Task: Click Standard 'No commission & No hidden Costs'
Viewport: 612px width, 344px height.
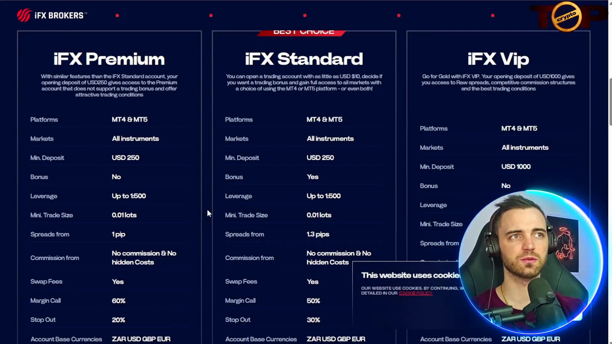Action: (x=339, y=258)
